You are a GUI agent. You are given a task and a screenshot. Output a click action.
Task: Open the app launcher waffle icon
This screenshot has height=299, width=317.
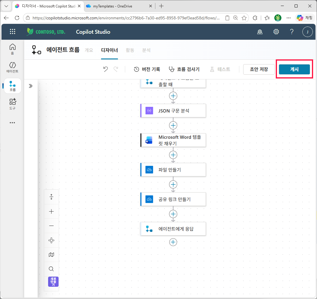click(13, 32)
